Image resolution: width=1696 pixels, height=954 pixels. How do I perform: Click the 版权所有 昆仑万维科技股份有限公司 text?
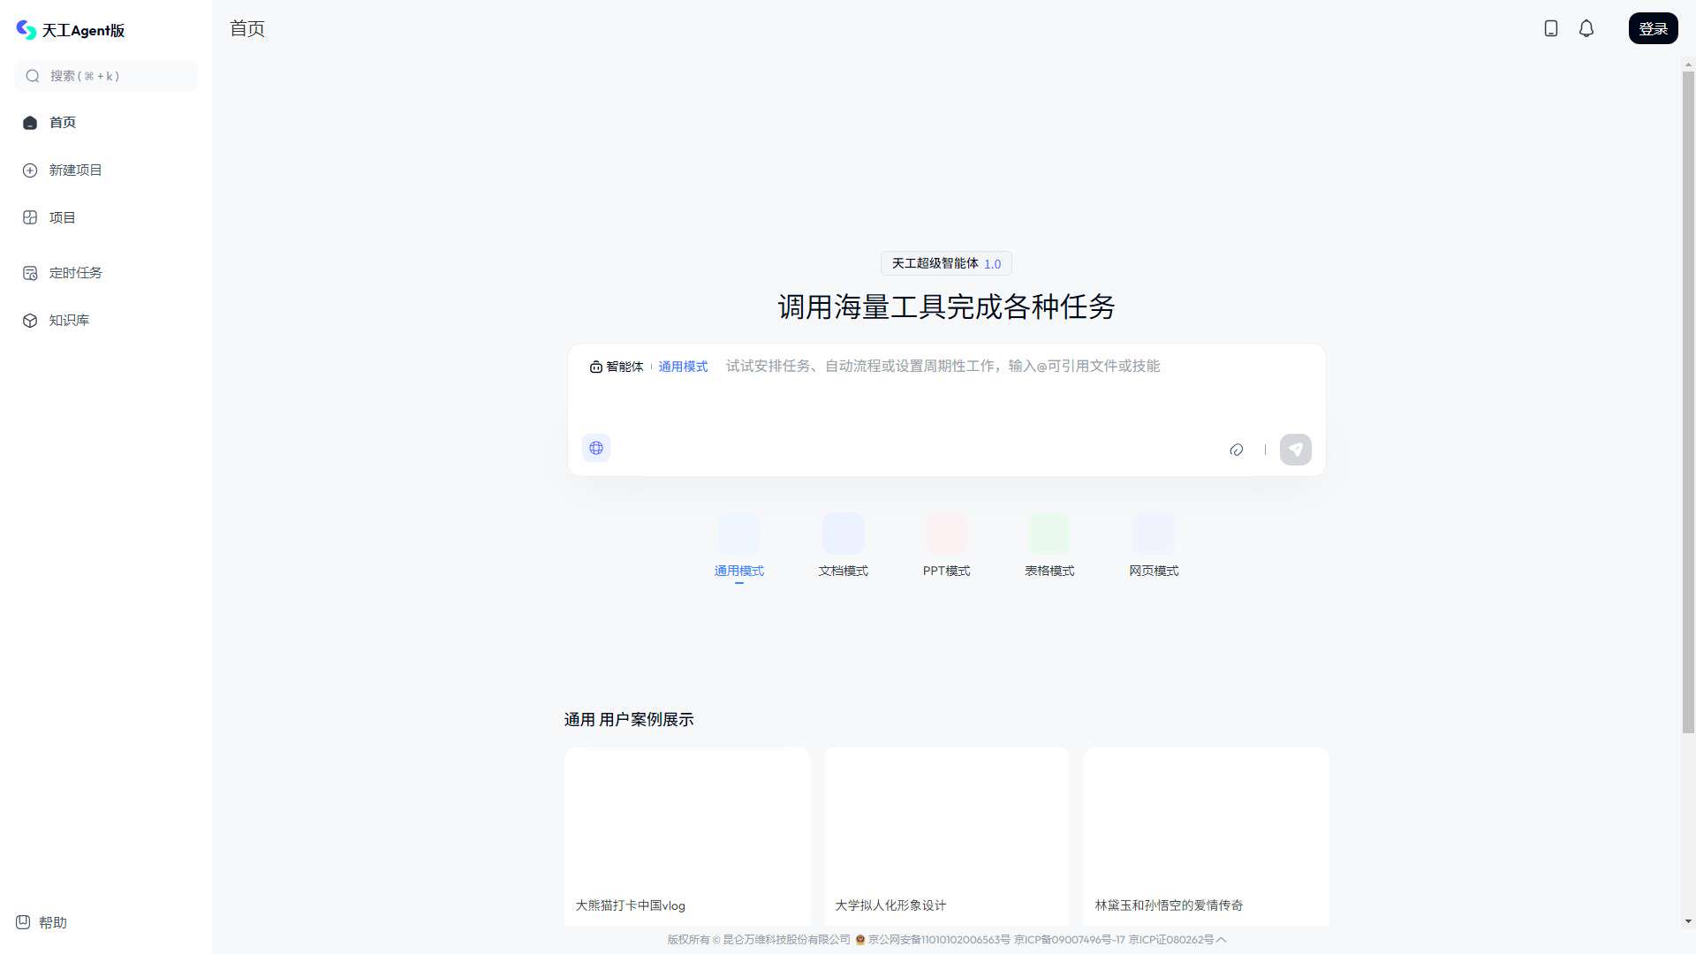click(x=759, y=940)
